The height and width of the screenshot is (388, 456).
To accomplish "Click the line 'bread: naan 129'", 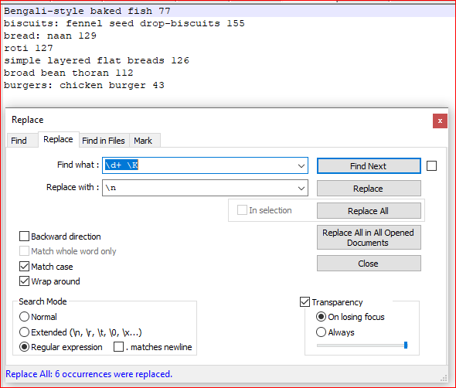I will 50,36.
